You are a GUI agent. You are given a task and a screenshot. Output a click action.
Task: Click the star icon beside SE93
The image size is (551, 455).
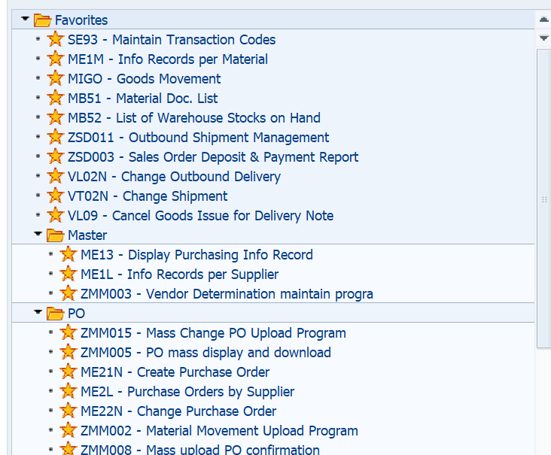55,40
